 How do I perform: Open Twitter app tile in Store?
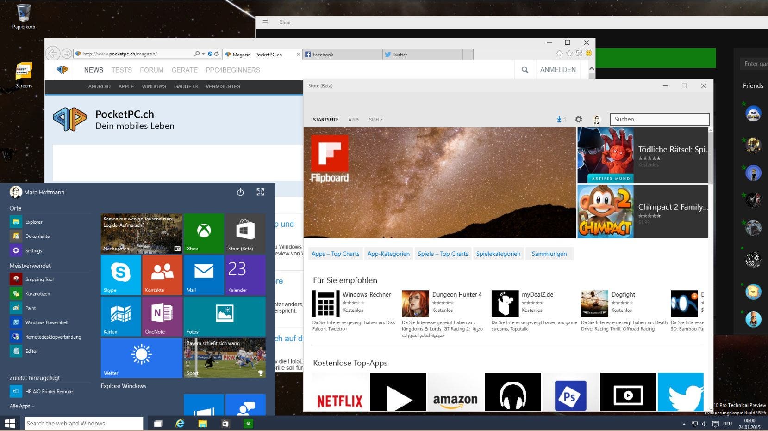pos(681,392)
